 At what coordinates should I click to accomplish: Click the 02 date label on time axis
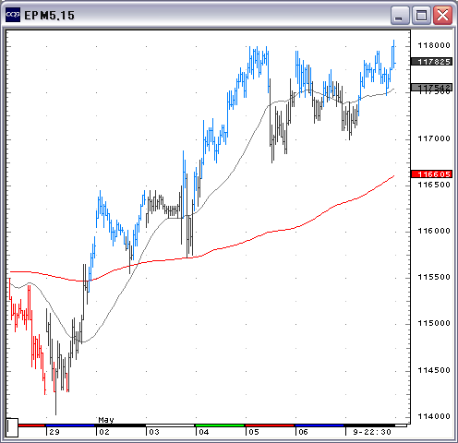coord(104,432)
